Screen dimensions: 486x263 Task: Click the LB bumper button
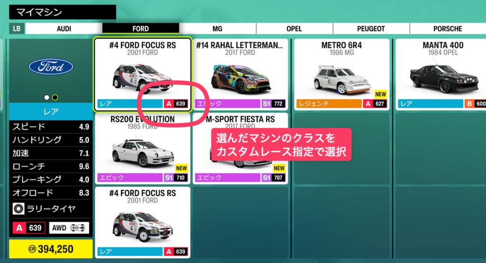click(17, 29)
